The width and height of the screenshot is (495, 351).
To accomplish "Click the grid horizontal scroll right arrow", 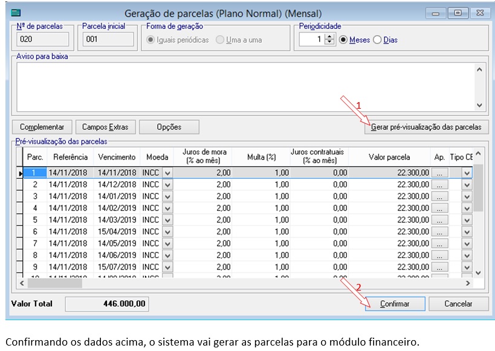I will click(x=468, y=283).
